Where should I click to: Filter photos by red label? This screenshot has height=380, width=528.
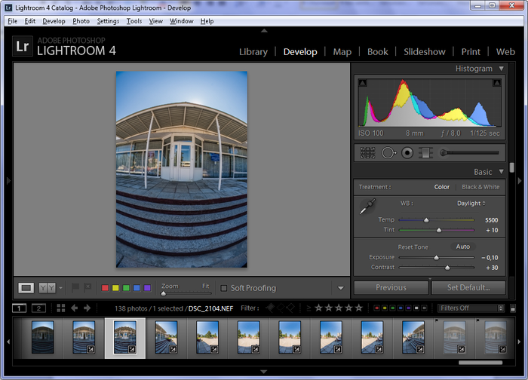click(377, 308)
